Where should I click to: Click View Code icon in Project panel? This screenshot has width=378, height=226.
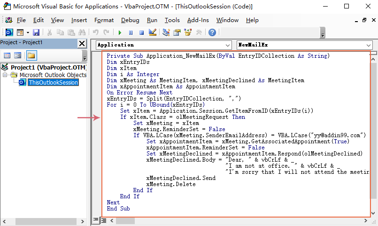(x=7, y=55)
